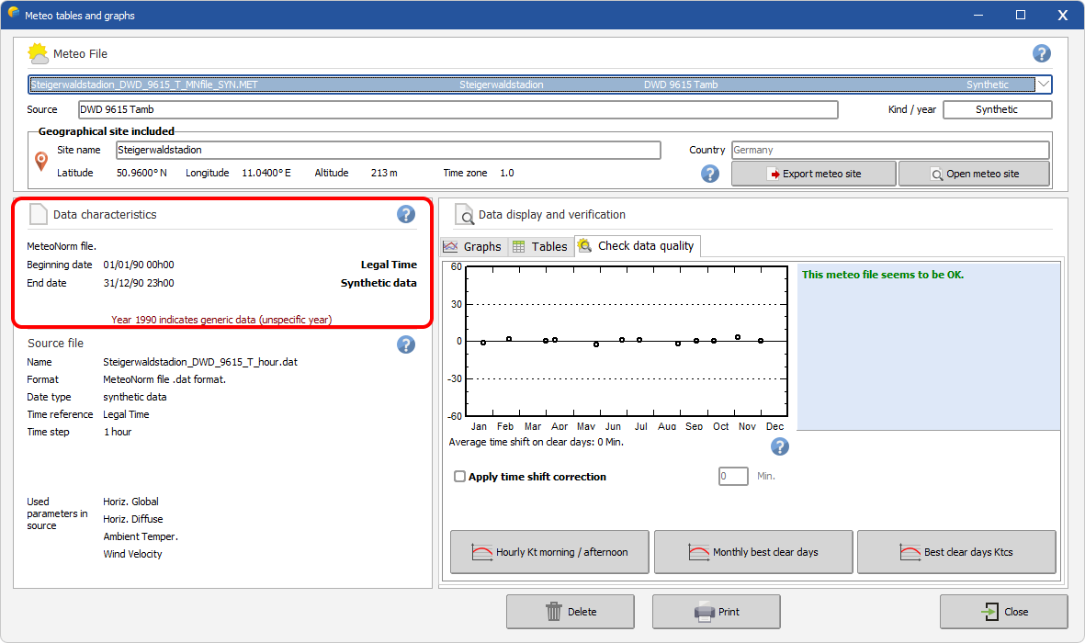Click the red 'Year 1990 indicates generic data' note

click(x=221, y=320)
